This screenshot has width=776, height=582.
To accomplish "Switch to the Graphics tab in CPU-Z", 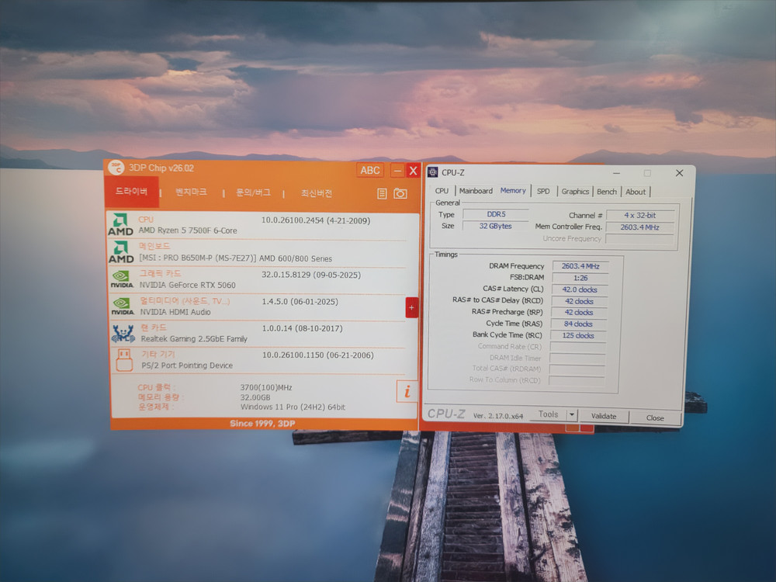I will tap(575, 191).
